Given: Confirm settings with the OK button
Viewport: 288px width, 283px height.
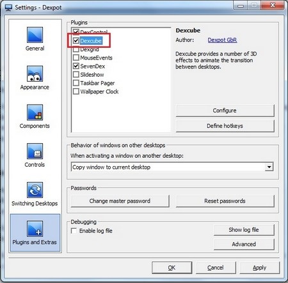Looking at the screenshot, I should coord(172,268).
